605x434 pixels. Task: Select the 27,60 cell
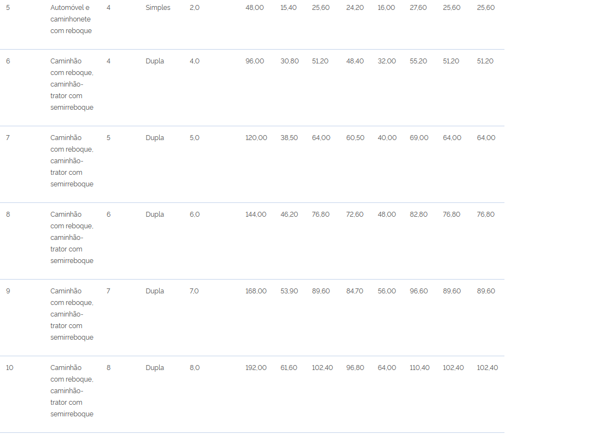pos(418,8)
